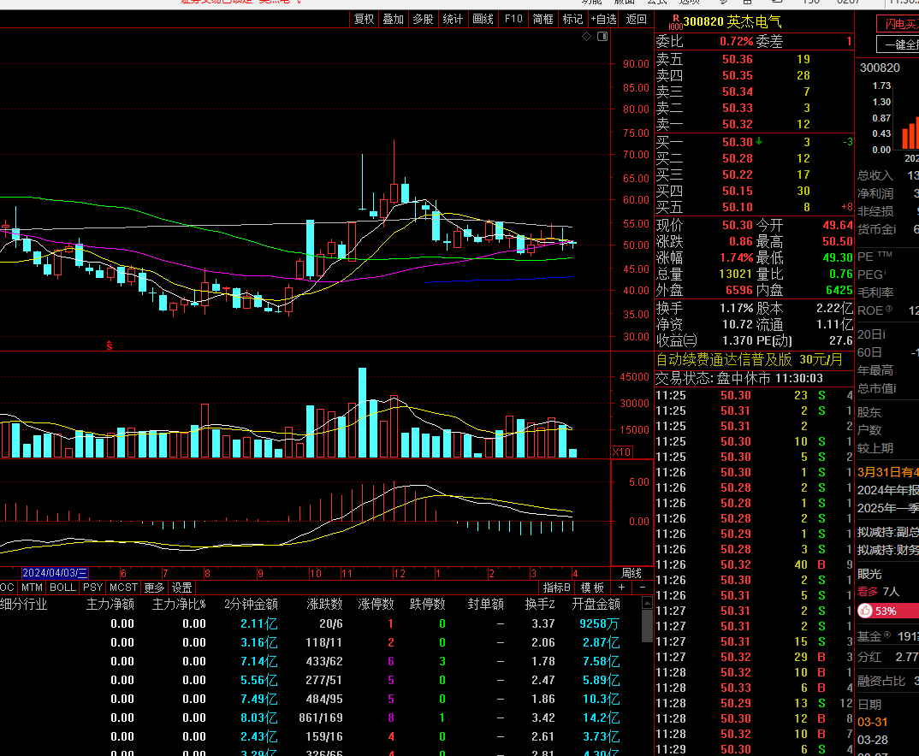Click the 开盘金额 cell 9258万
This screenshot has height=756, width=919.
[x=599, y=624]
